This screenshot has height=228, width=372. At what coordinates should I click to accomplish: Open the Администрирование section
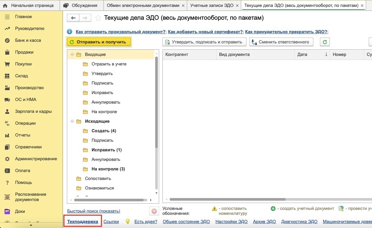pyautogui.click(x=36, y=159)
